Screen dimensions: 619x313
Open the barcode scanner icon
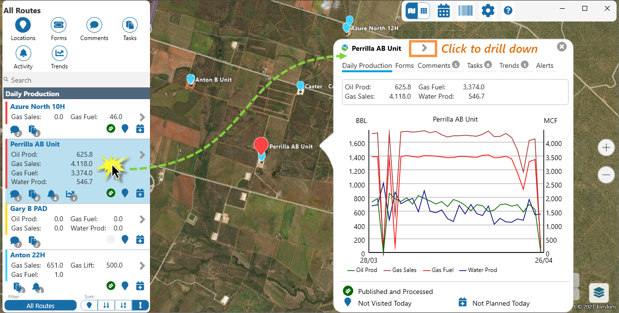click(x=465, y=10)
